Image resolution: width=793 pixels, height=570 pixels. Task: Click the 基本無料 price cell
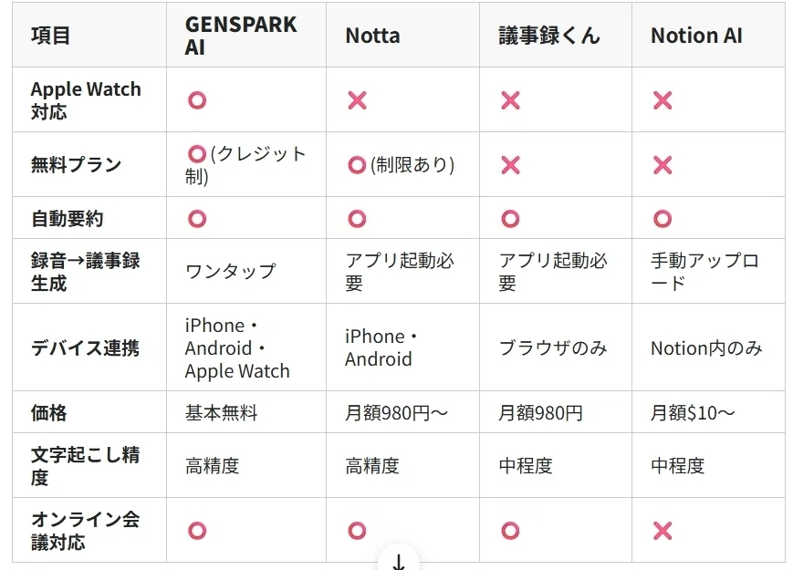pos(222,413)
